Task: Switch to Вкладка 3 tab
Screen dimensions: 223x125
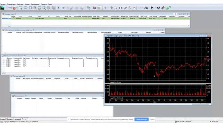Action: pos(18,119)
